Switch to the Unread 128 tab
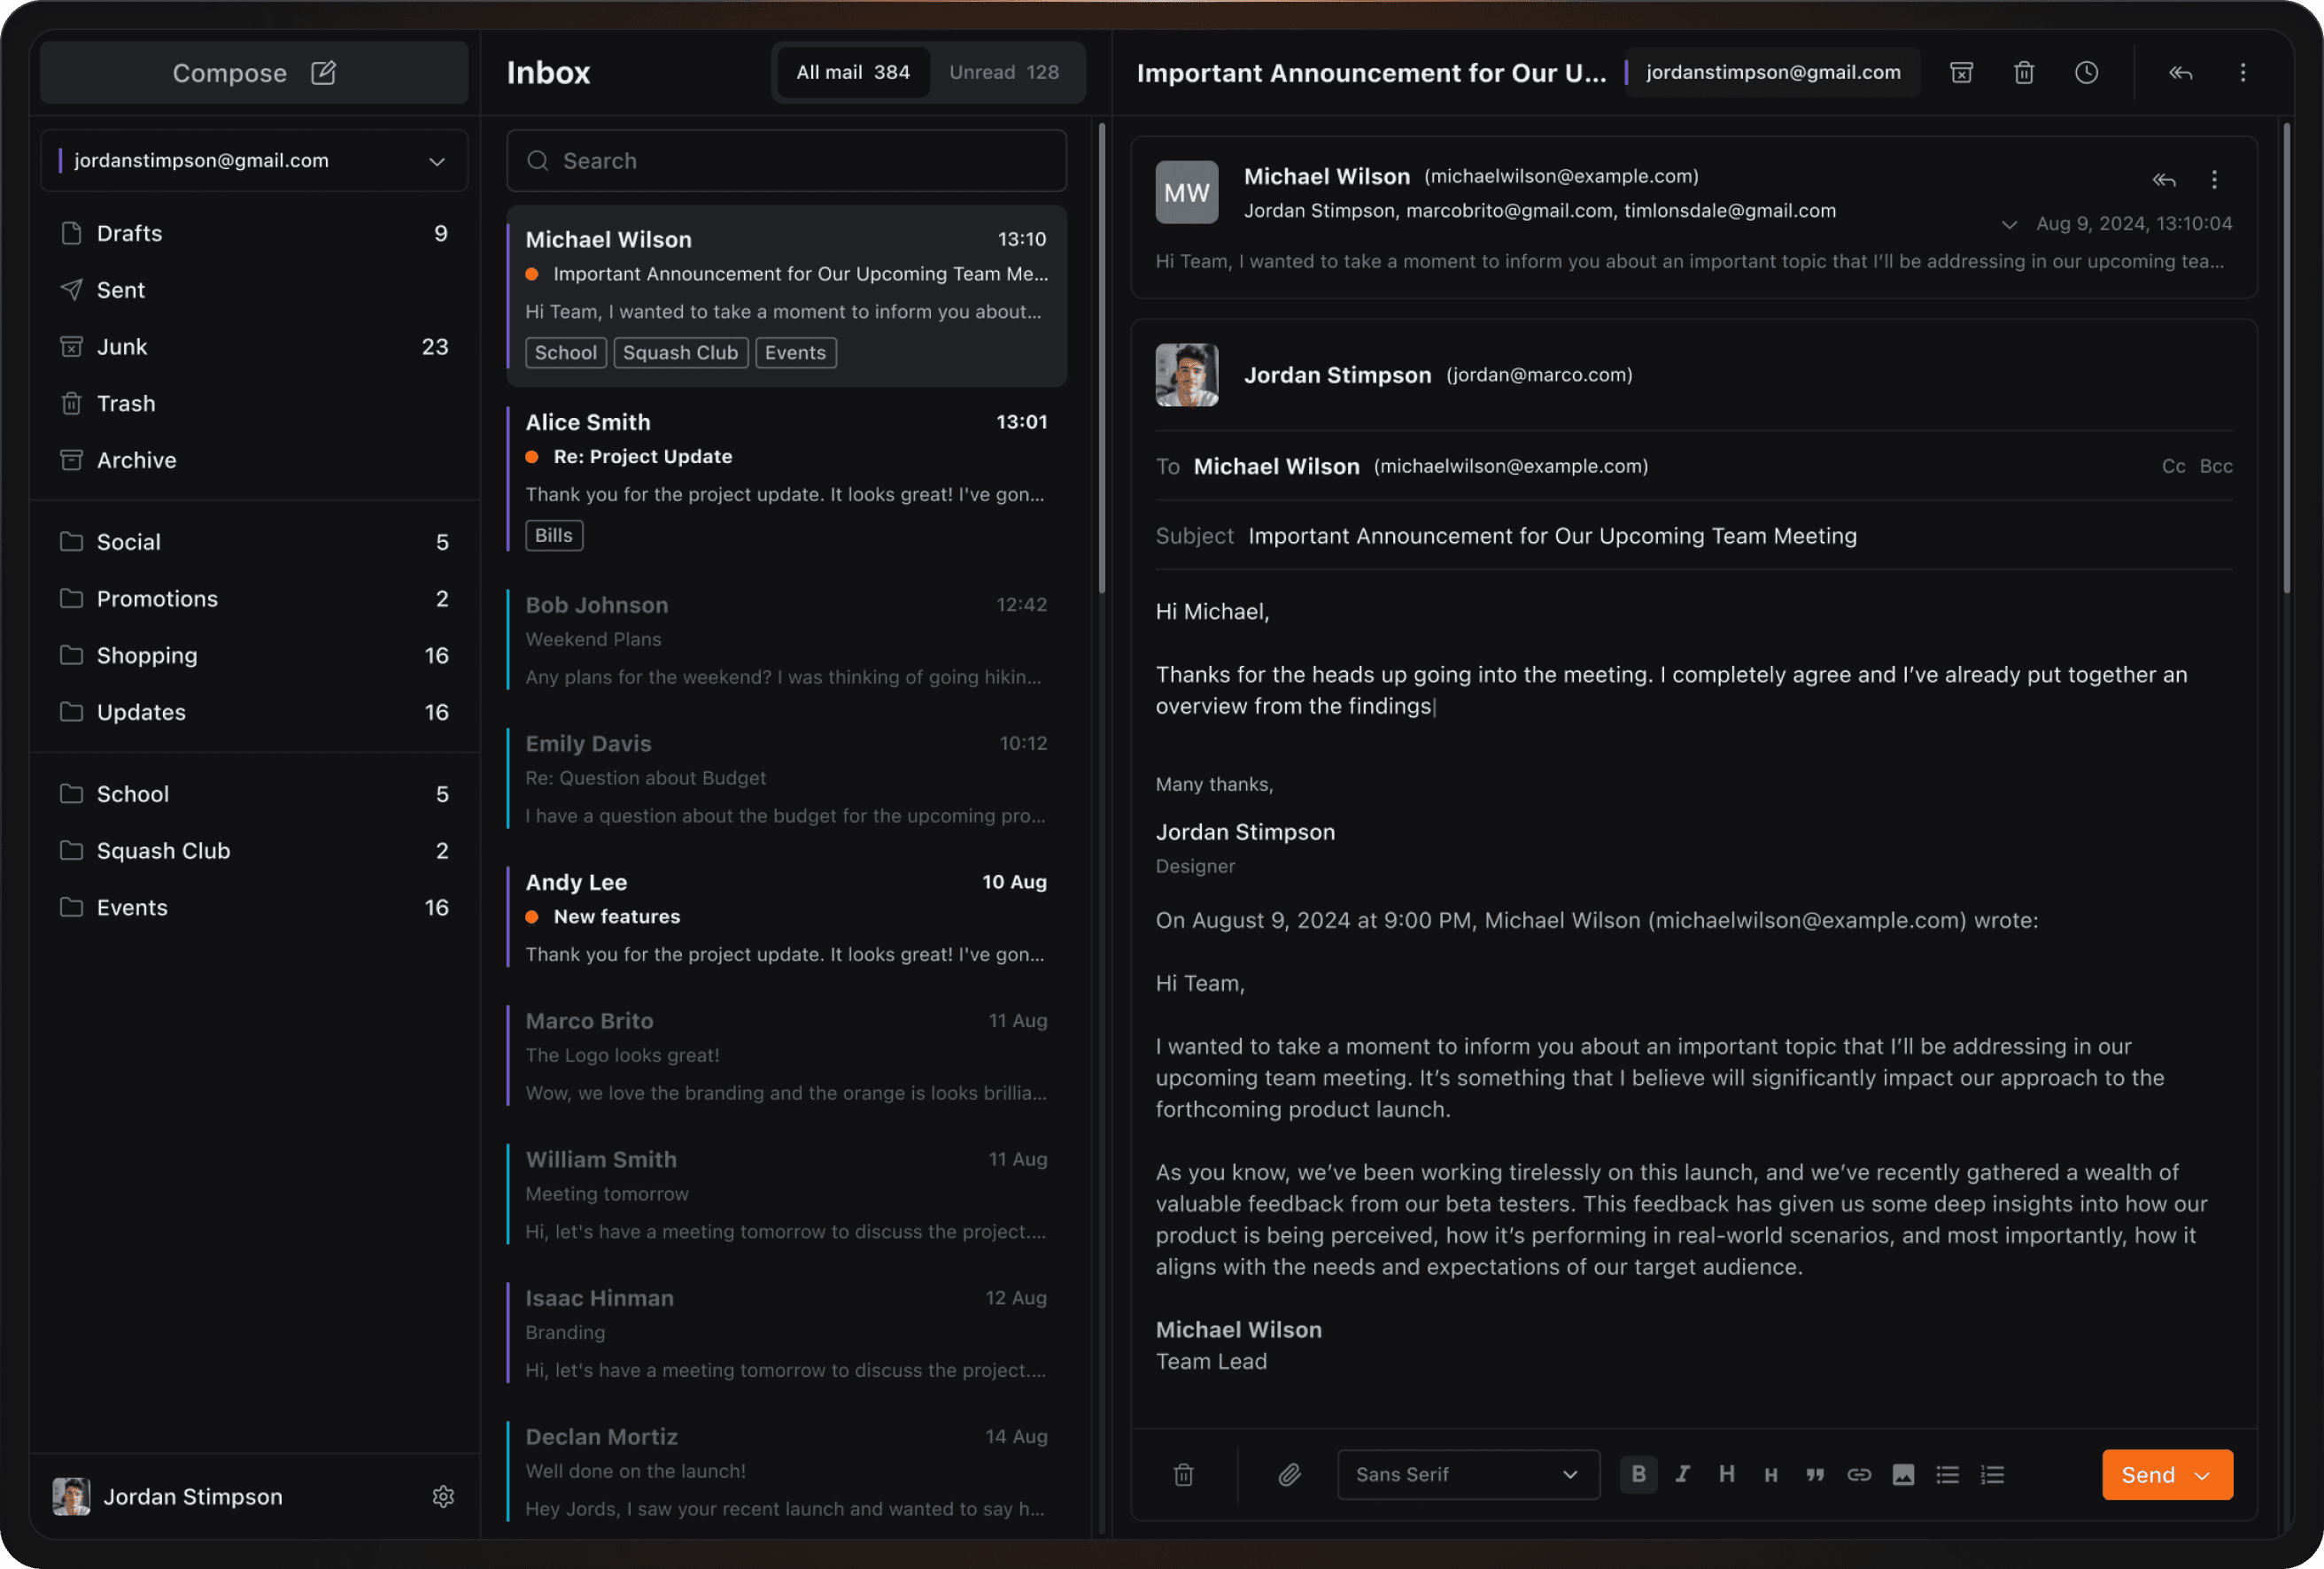Screen dimensions: 2324x1569 click(1003, 72)
